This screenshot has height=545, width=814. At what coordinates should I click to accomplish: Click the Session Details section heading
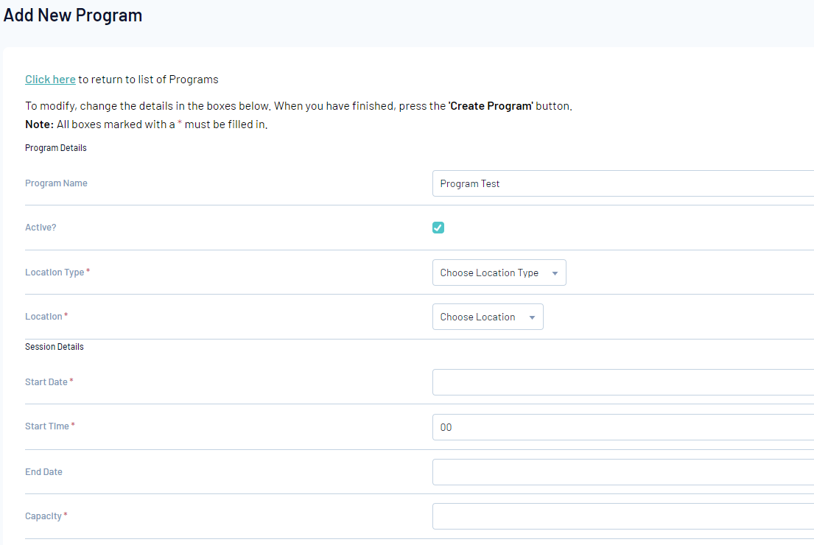click(x=55, y=347)
